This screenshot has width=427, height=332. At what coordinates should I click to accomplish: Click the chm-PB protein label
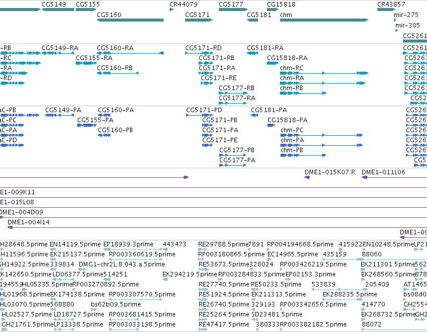[x=292, y=150]
